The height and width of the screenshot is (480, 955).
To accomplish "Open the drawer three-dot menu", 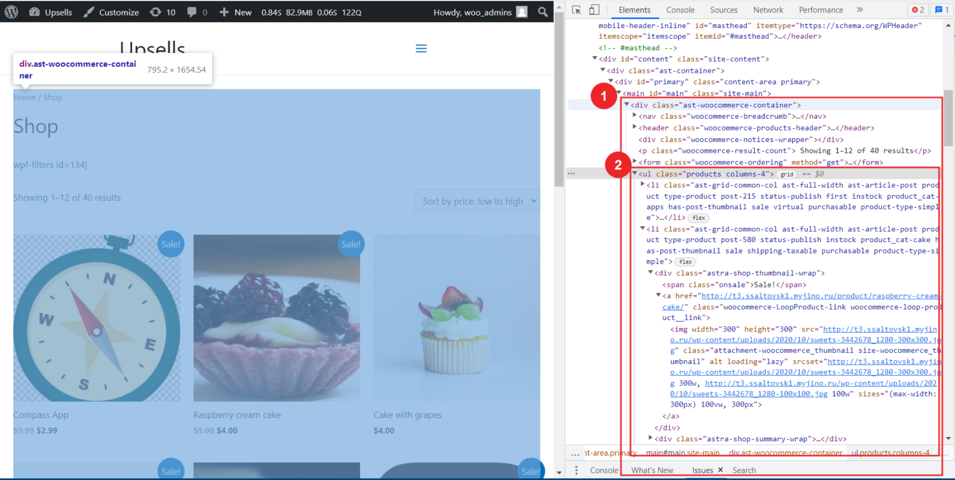I will pyautogui.click(x=576, y=470).
